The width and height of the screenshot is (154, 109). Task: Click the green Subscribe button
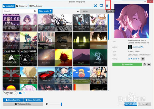click(127, 64)
